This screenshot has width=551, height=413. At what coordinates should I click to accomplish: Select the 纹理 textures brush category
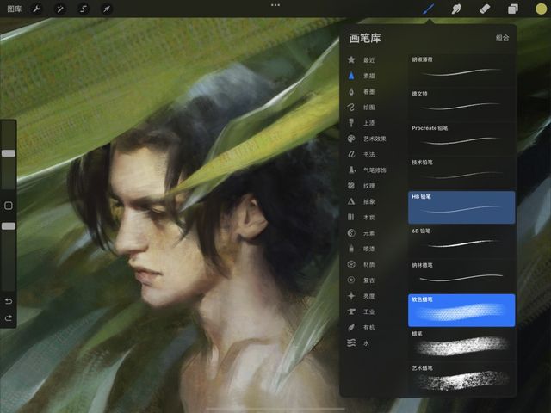point(362,186)
